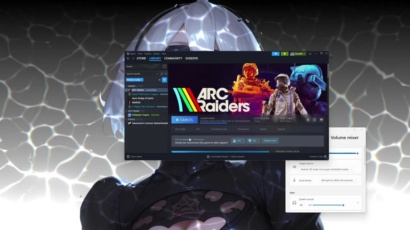The image size is (410, 230).
Task: Open the green notifications bell
Action: click(x=284, y=54)
